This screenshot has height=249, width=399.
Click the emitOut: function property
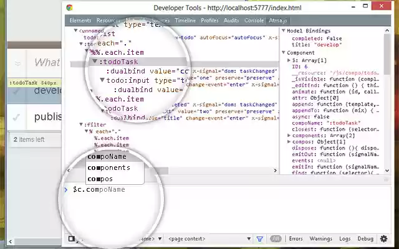pos(335,154)
